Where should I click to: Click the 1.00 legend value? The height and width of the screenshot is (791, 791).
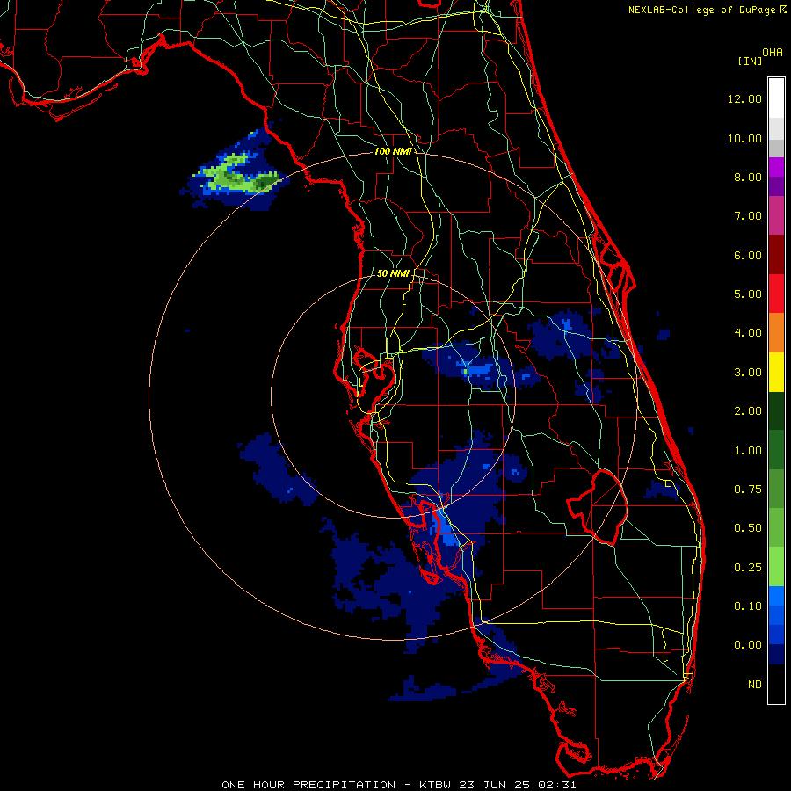point(748,451)
